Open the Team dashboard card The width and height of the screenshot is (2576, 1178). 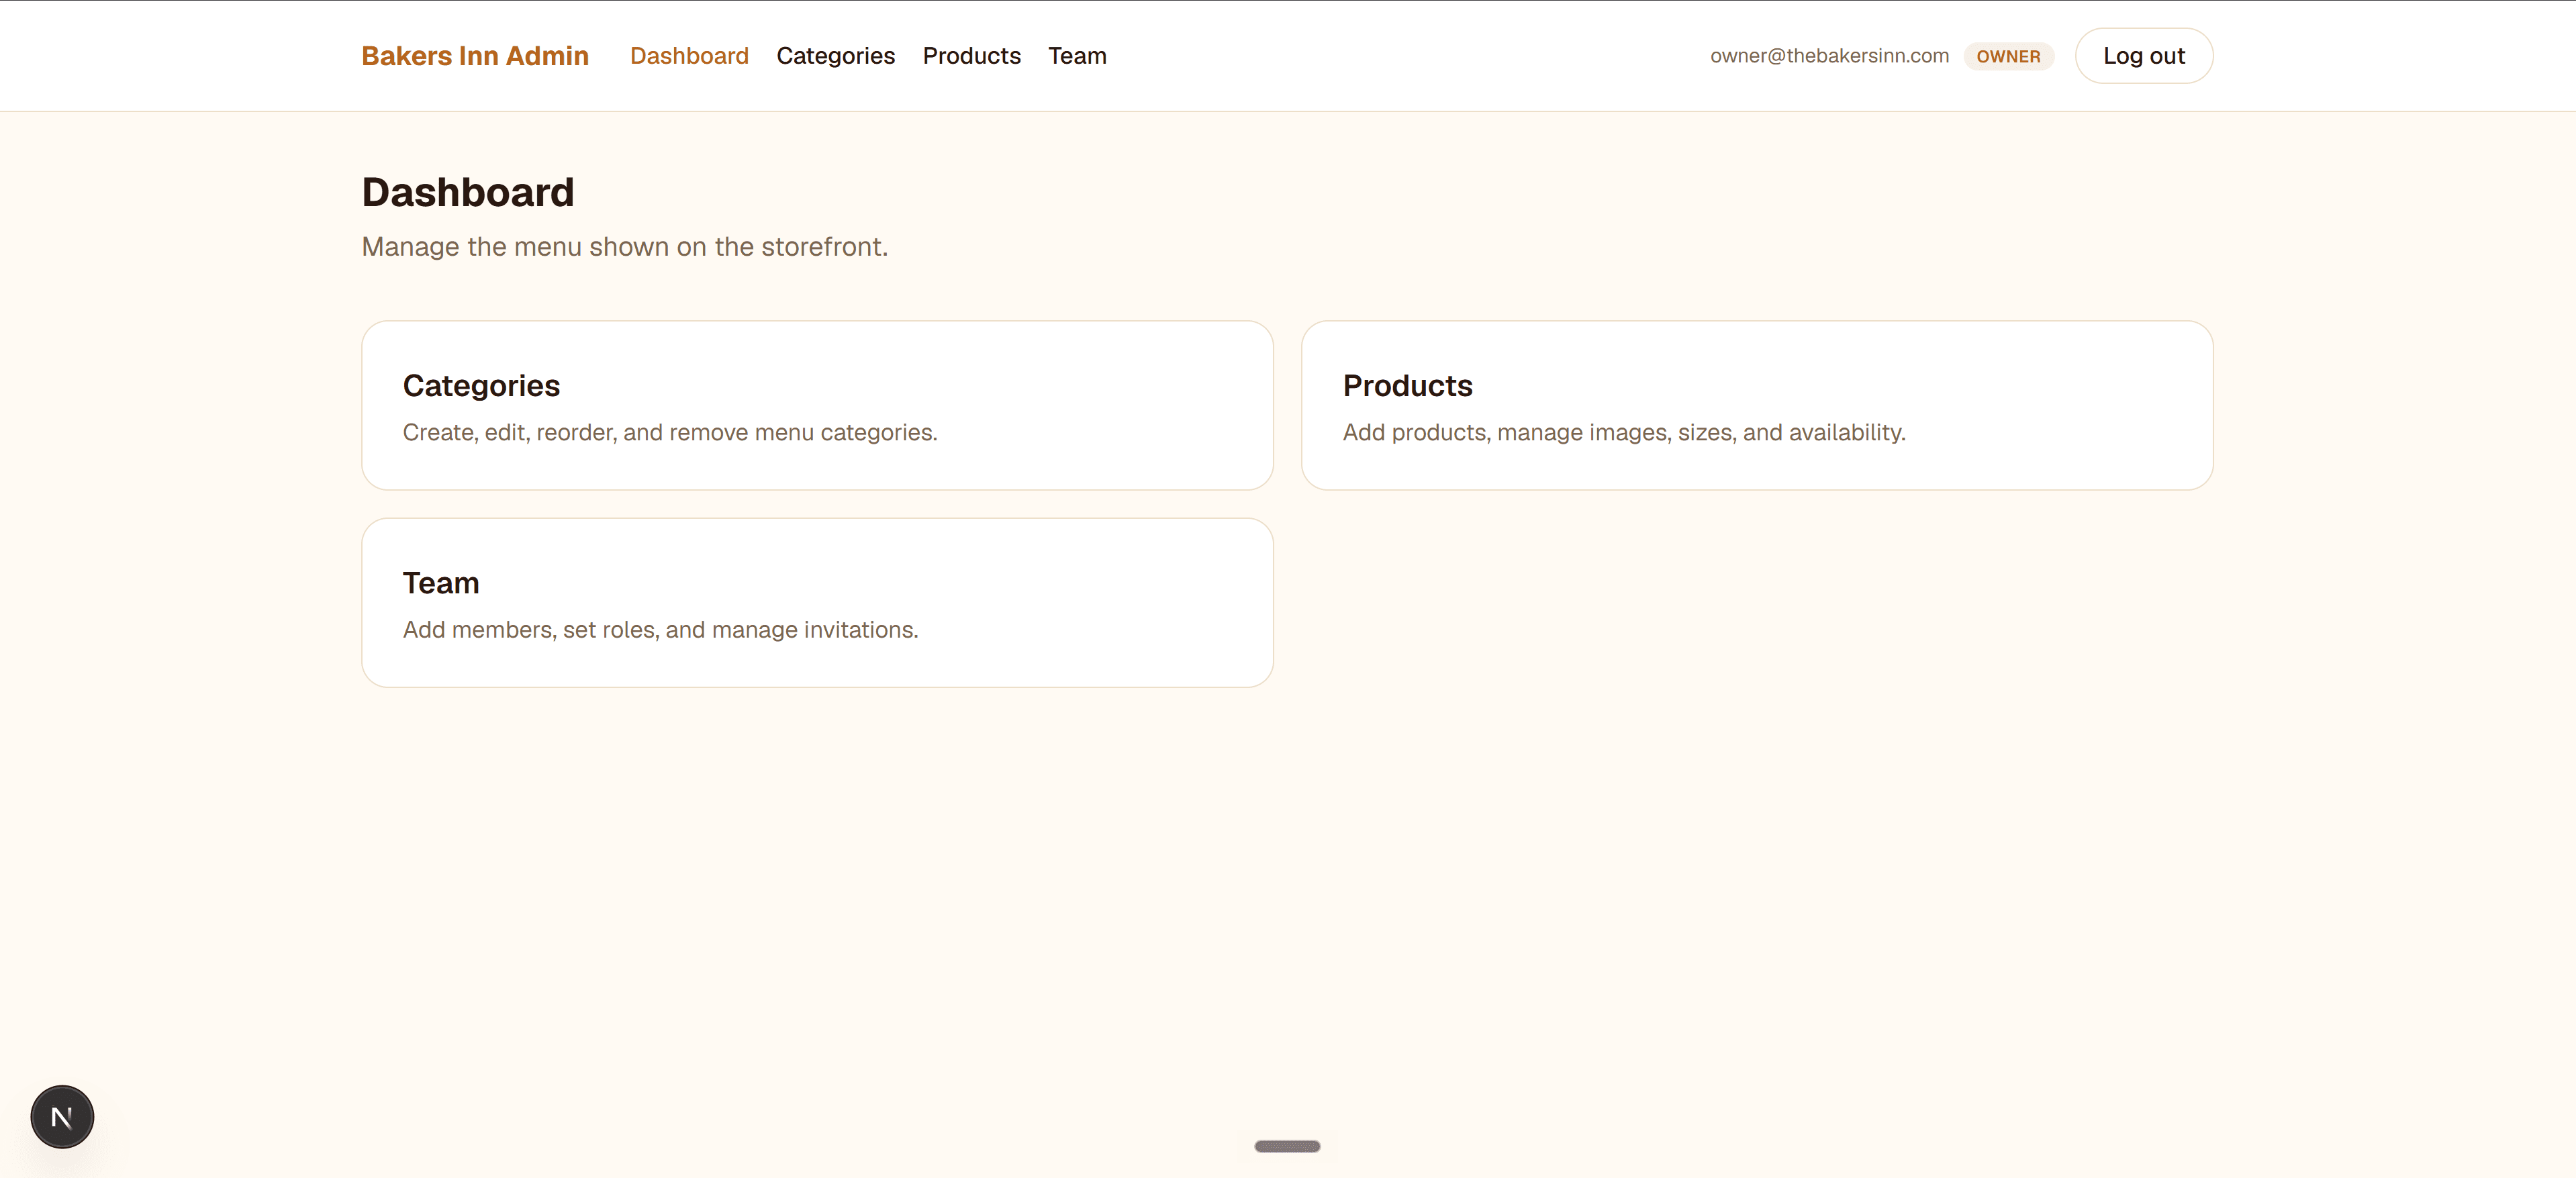(817, 602)
